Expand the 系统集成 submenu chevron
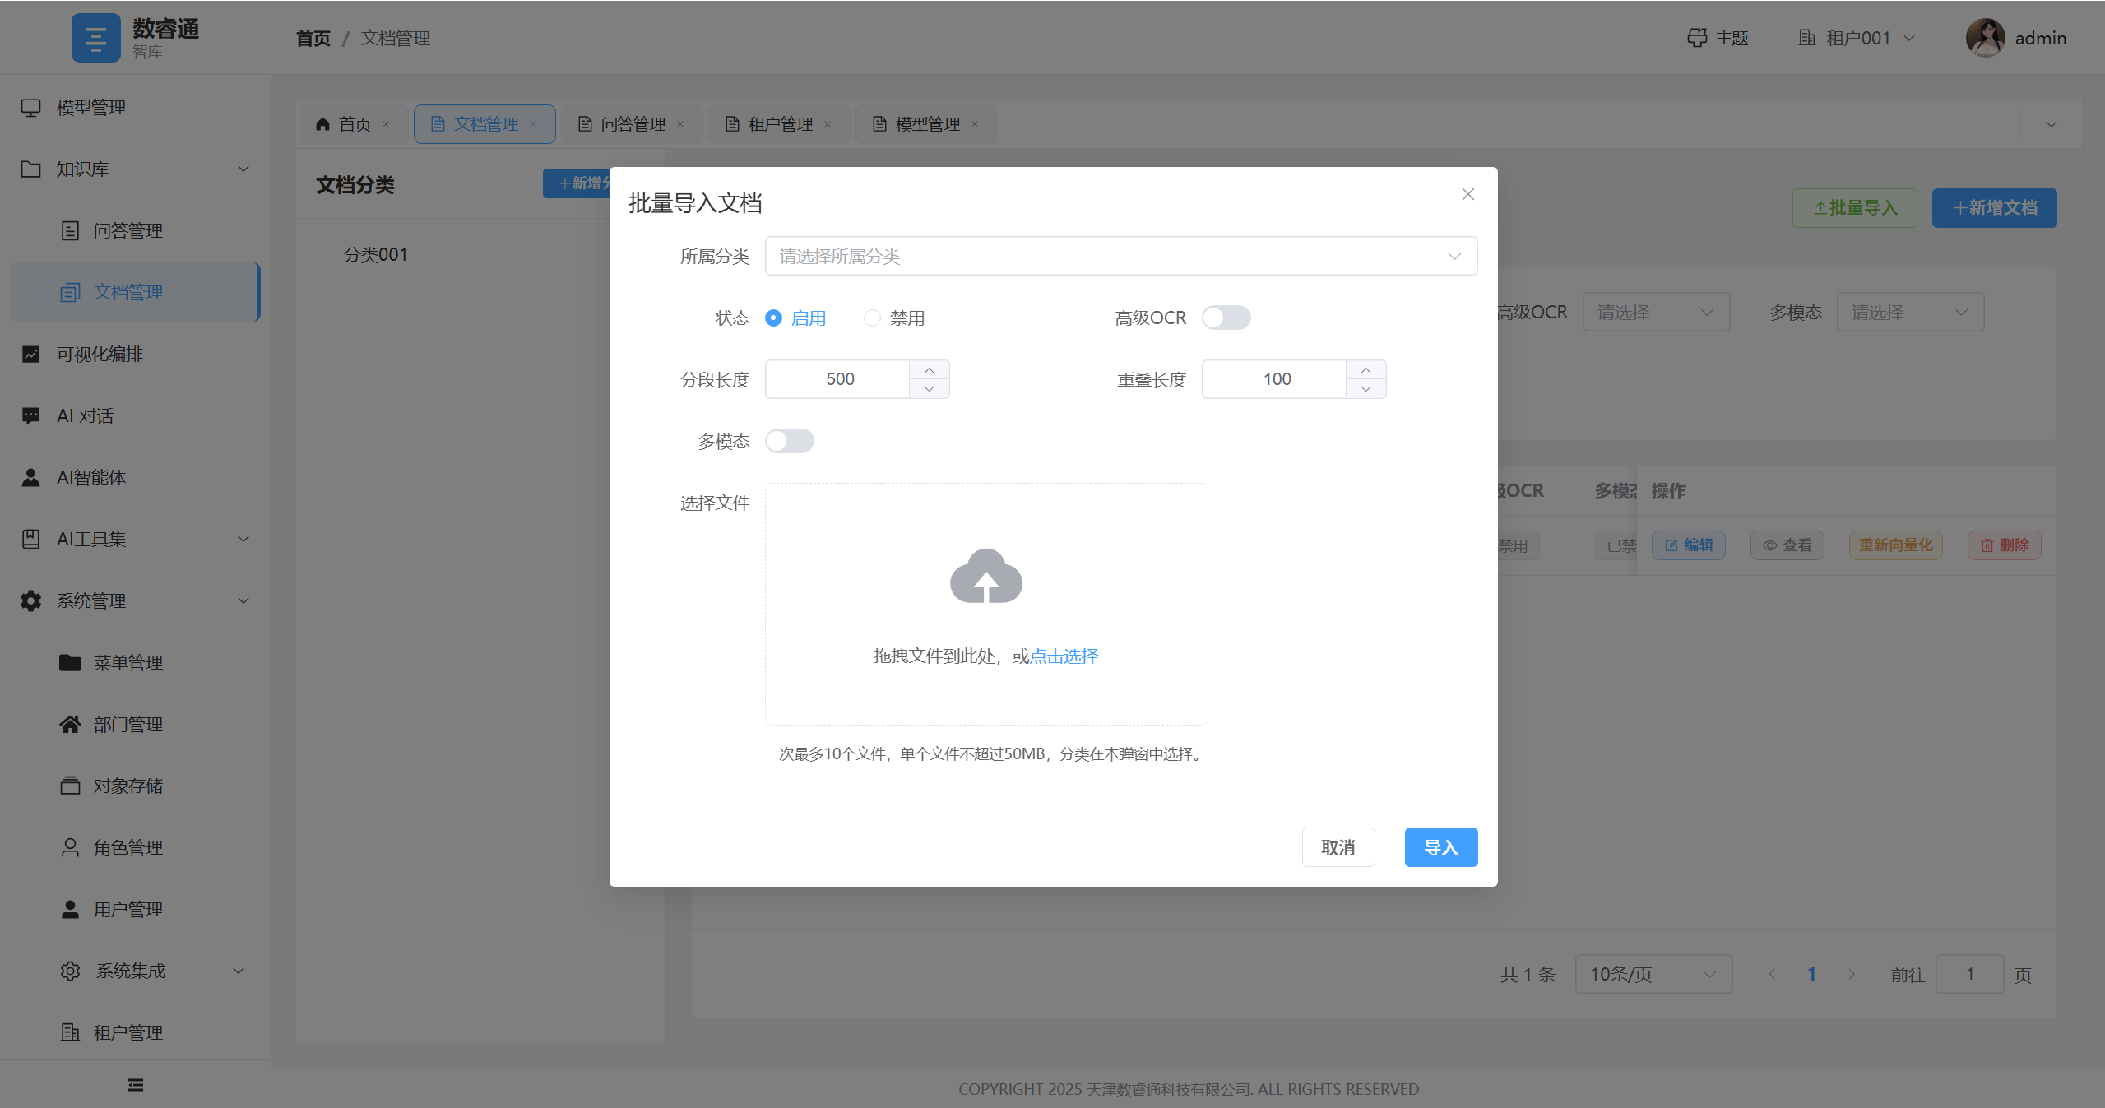2105x1108 pixels. click(239, 971)
